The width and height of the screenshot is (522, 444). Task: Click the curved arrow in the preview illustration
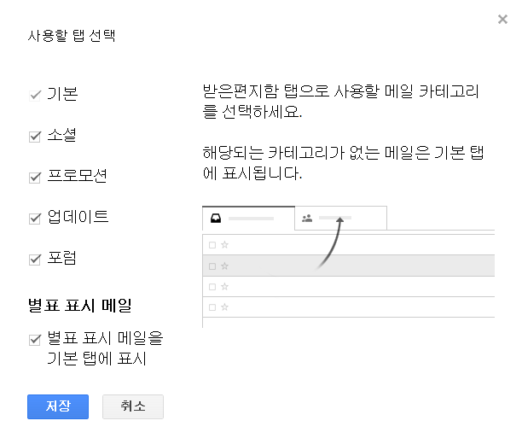pos(331,242)
